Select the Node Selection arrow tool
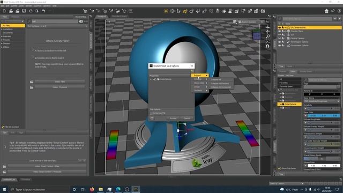This screenshot has height=193, width=343. (178, 11)
